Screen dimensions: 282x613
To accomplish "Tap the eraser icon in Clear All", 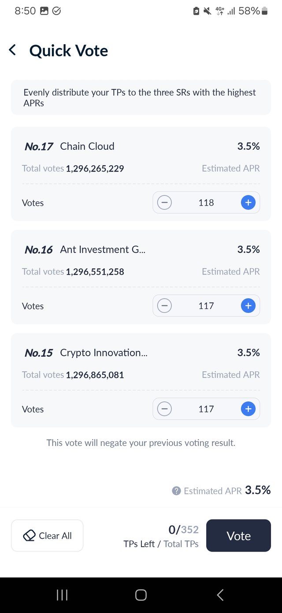I will pos(29,536).
